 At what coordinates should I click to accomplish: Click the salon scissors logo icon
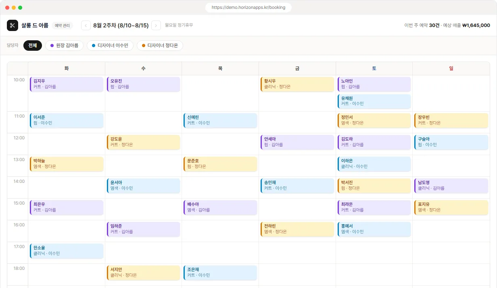coord(13,25)
